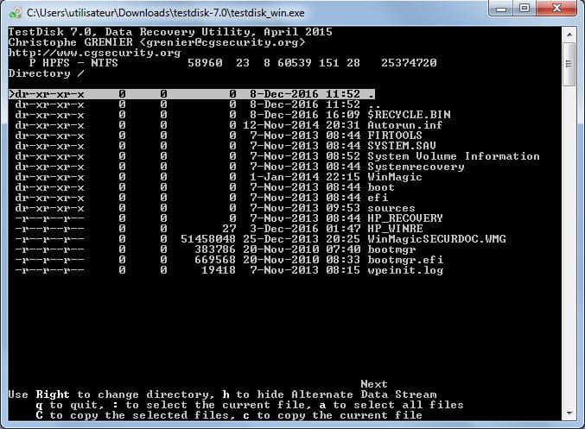
Task: Click the vertical scrollbar thumb
Action: [569, 64]
